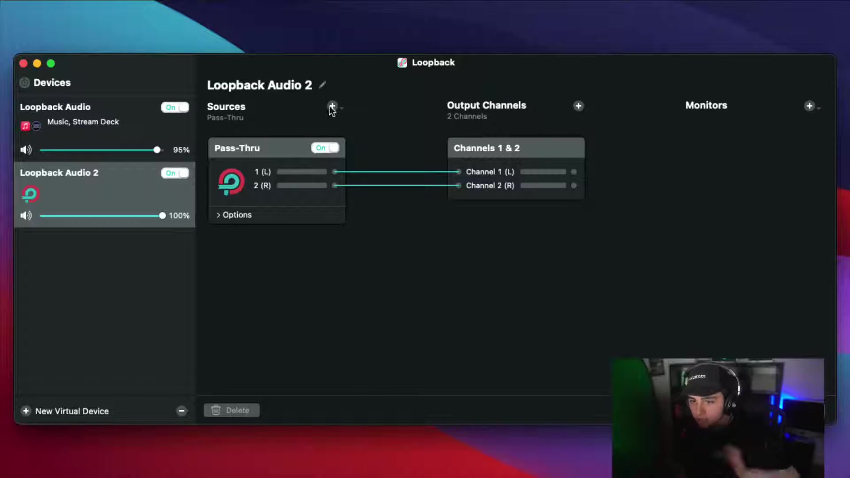The image size is (850, 478).
Task: Edit device name with pencil icon
Action: [x=322, y=85]
